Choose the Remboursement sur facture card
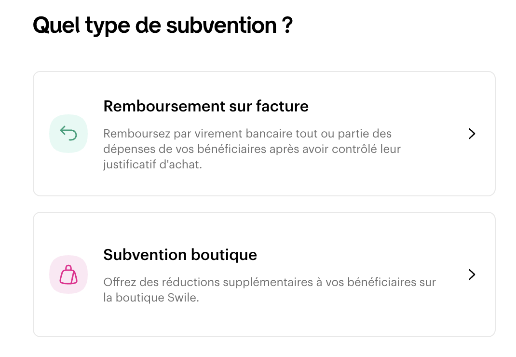This screenshot has width=516, height=357. click(264, 134)
